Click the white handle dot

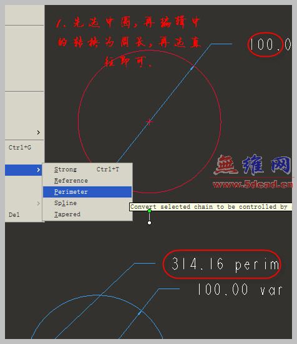pos(149,223)
